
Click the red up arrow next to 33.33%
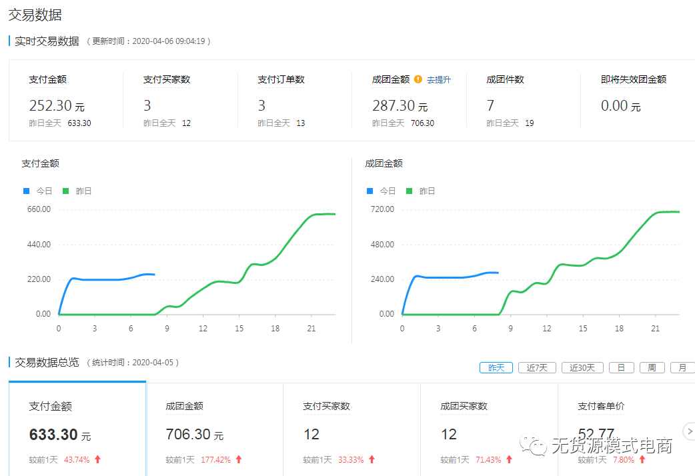point(372,459)
